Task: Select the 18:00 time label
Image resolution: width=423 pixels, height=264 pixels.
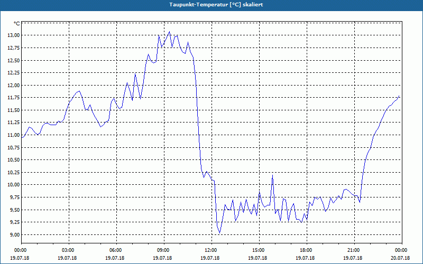Action: [307, 250]
